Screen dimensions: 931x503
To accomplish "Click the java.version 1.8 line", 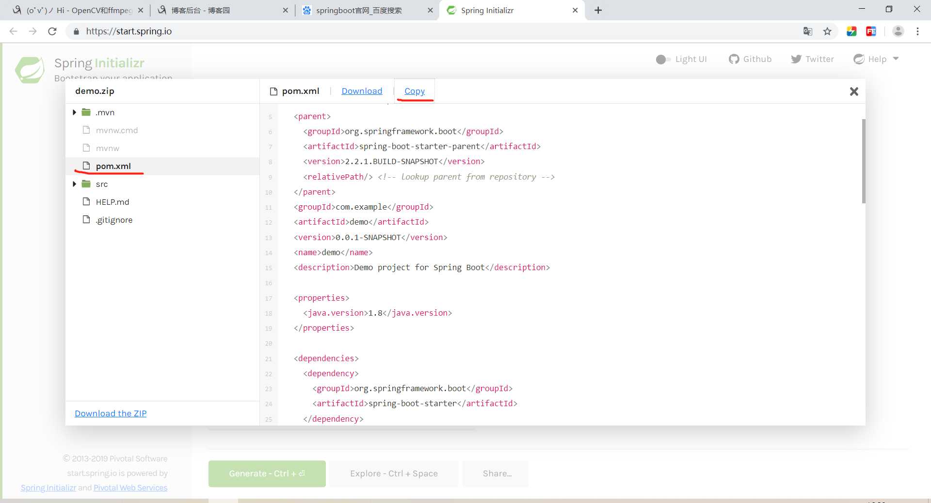I will [377, 313].
